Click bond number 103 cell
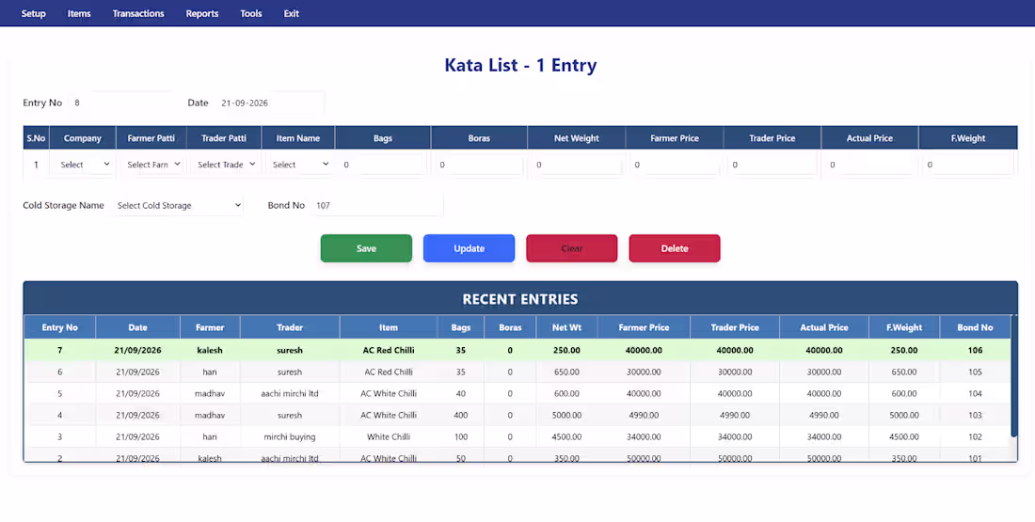Screen dimensions: 1035x522 pos(976,415)
